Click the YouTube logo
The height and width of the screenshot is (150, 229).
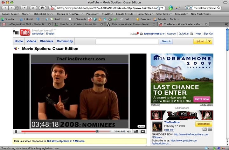[x=21, y=32]
